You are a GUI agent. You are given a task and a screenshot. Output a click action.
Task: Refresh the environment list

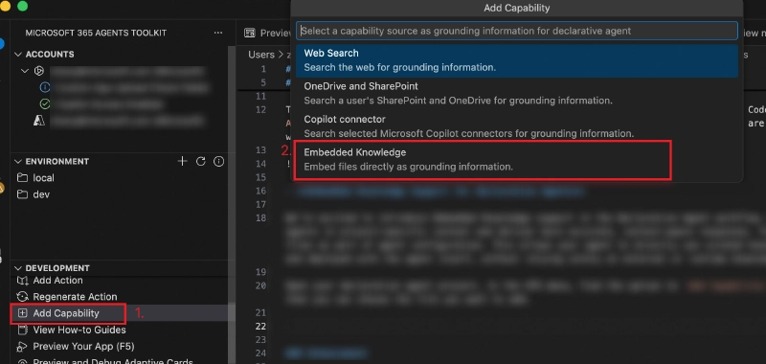click(201, 161)
